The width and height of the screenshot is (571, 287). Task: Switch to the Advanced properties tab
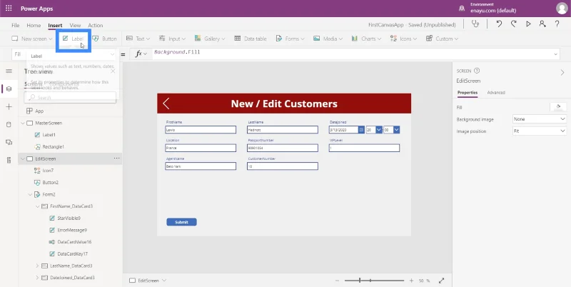click(496, 93)
